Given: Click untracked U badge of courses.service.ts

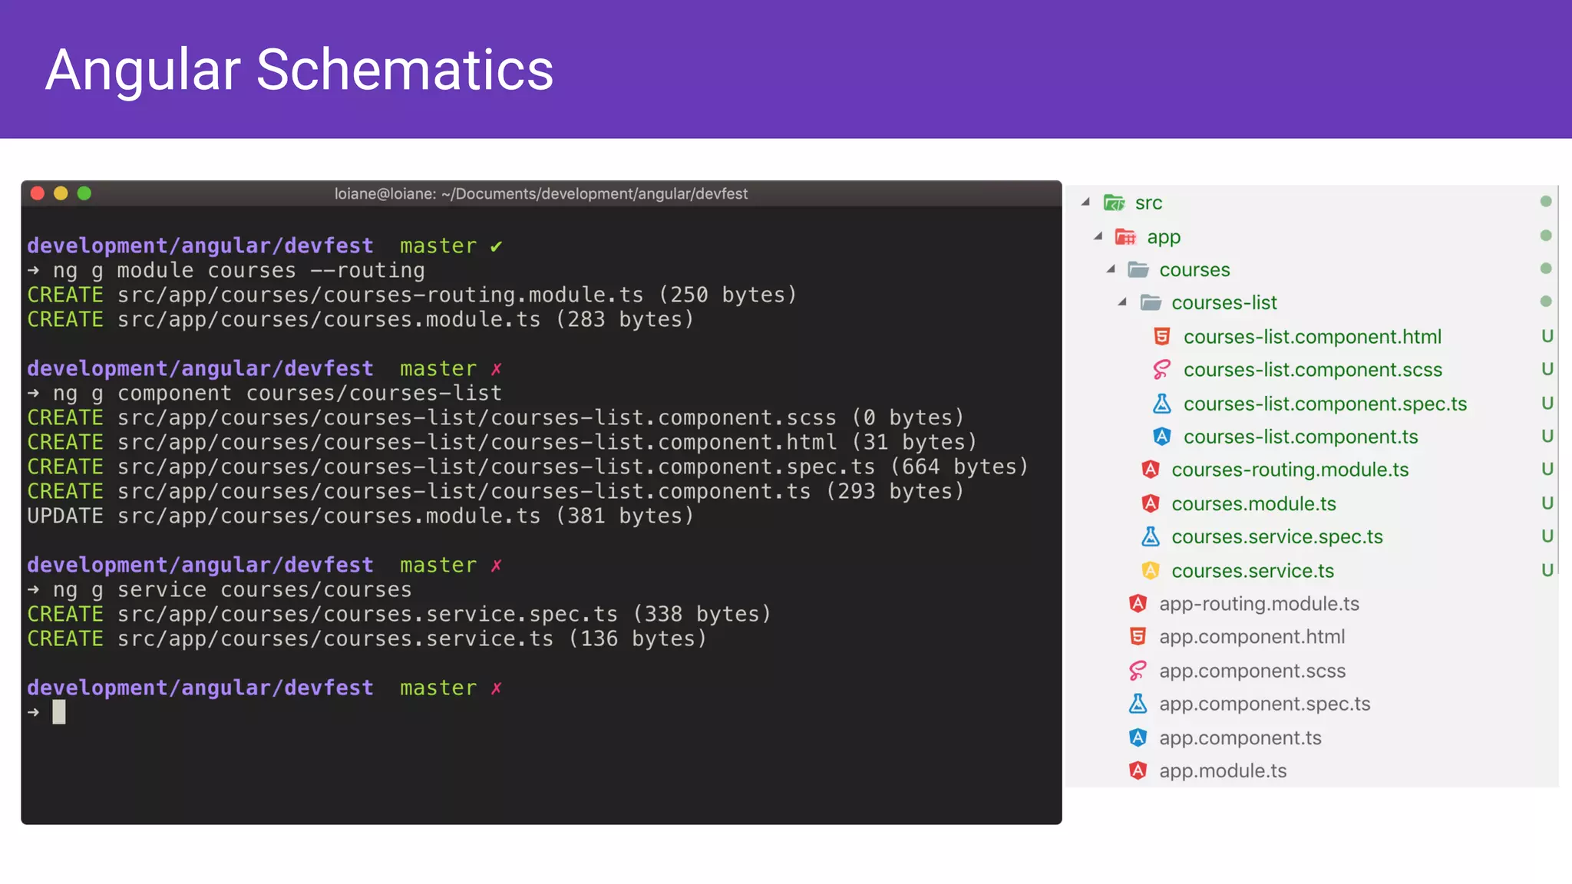Looking at the screenshot, I should click(x=1547, y=570).
